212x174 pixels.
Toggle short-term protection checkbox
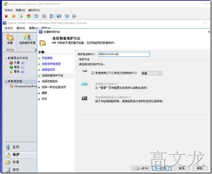click(93, 73)
